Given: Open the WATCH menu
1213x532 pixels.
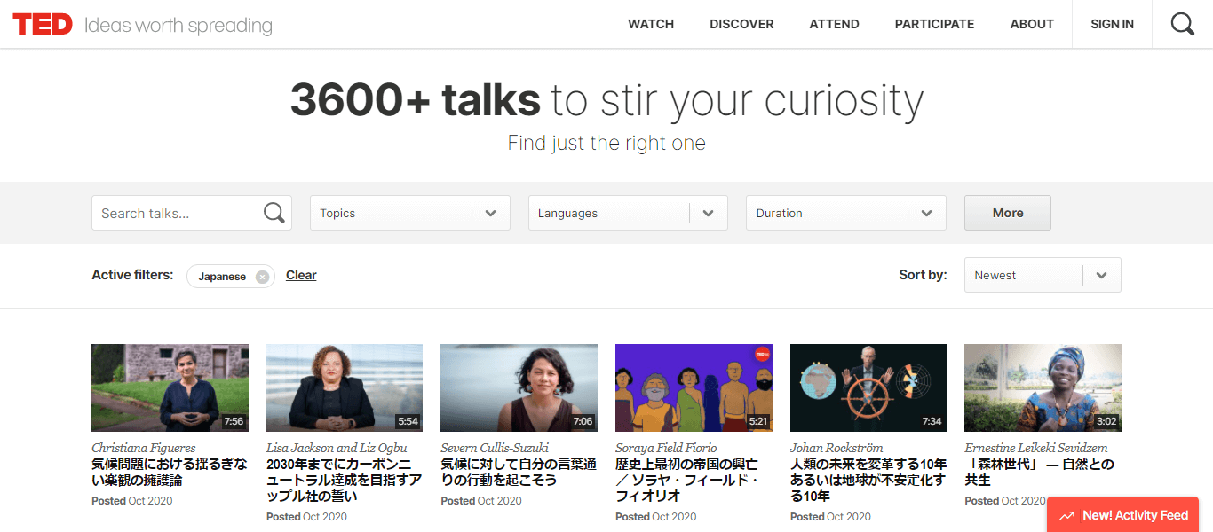Looking at the screenshot, I should (x=651, y=24).
